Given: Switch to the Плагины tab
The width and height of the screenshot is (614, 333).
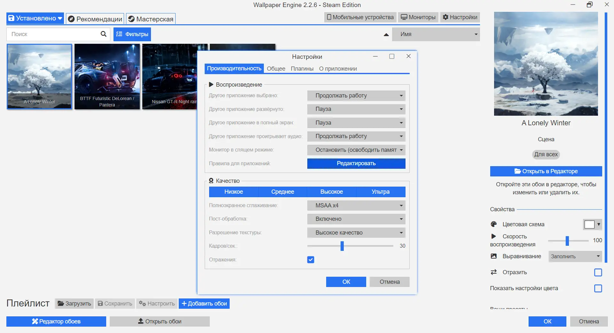Looking at the screenshot, I should [x=302, y=69].
